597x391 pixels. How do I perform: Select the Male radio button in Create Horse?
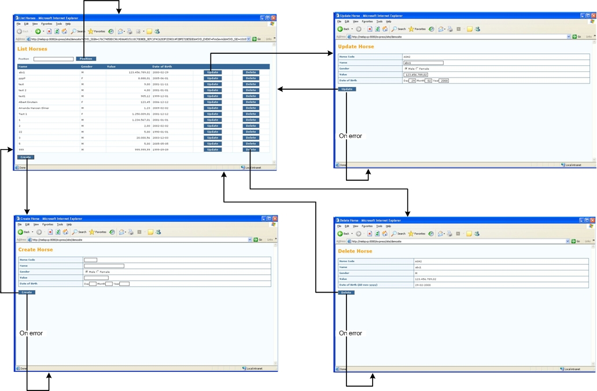pyautogui.click(x=86, y=272)
